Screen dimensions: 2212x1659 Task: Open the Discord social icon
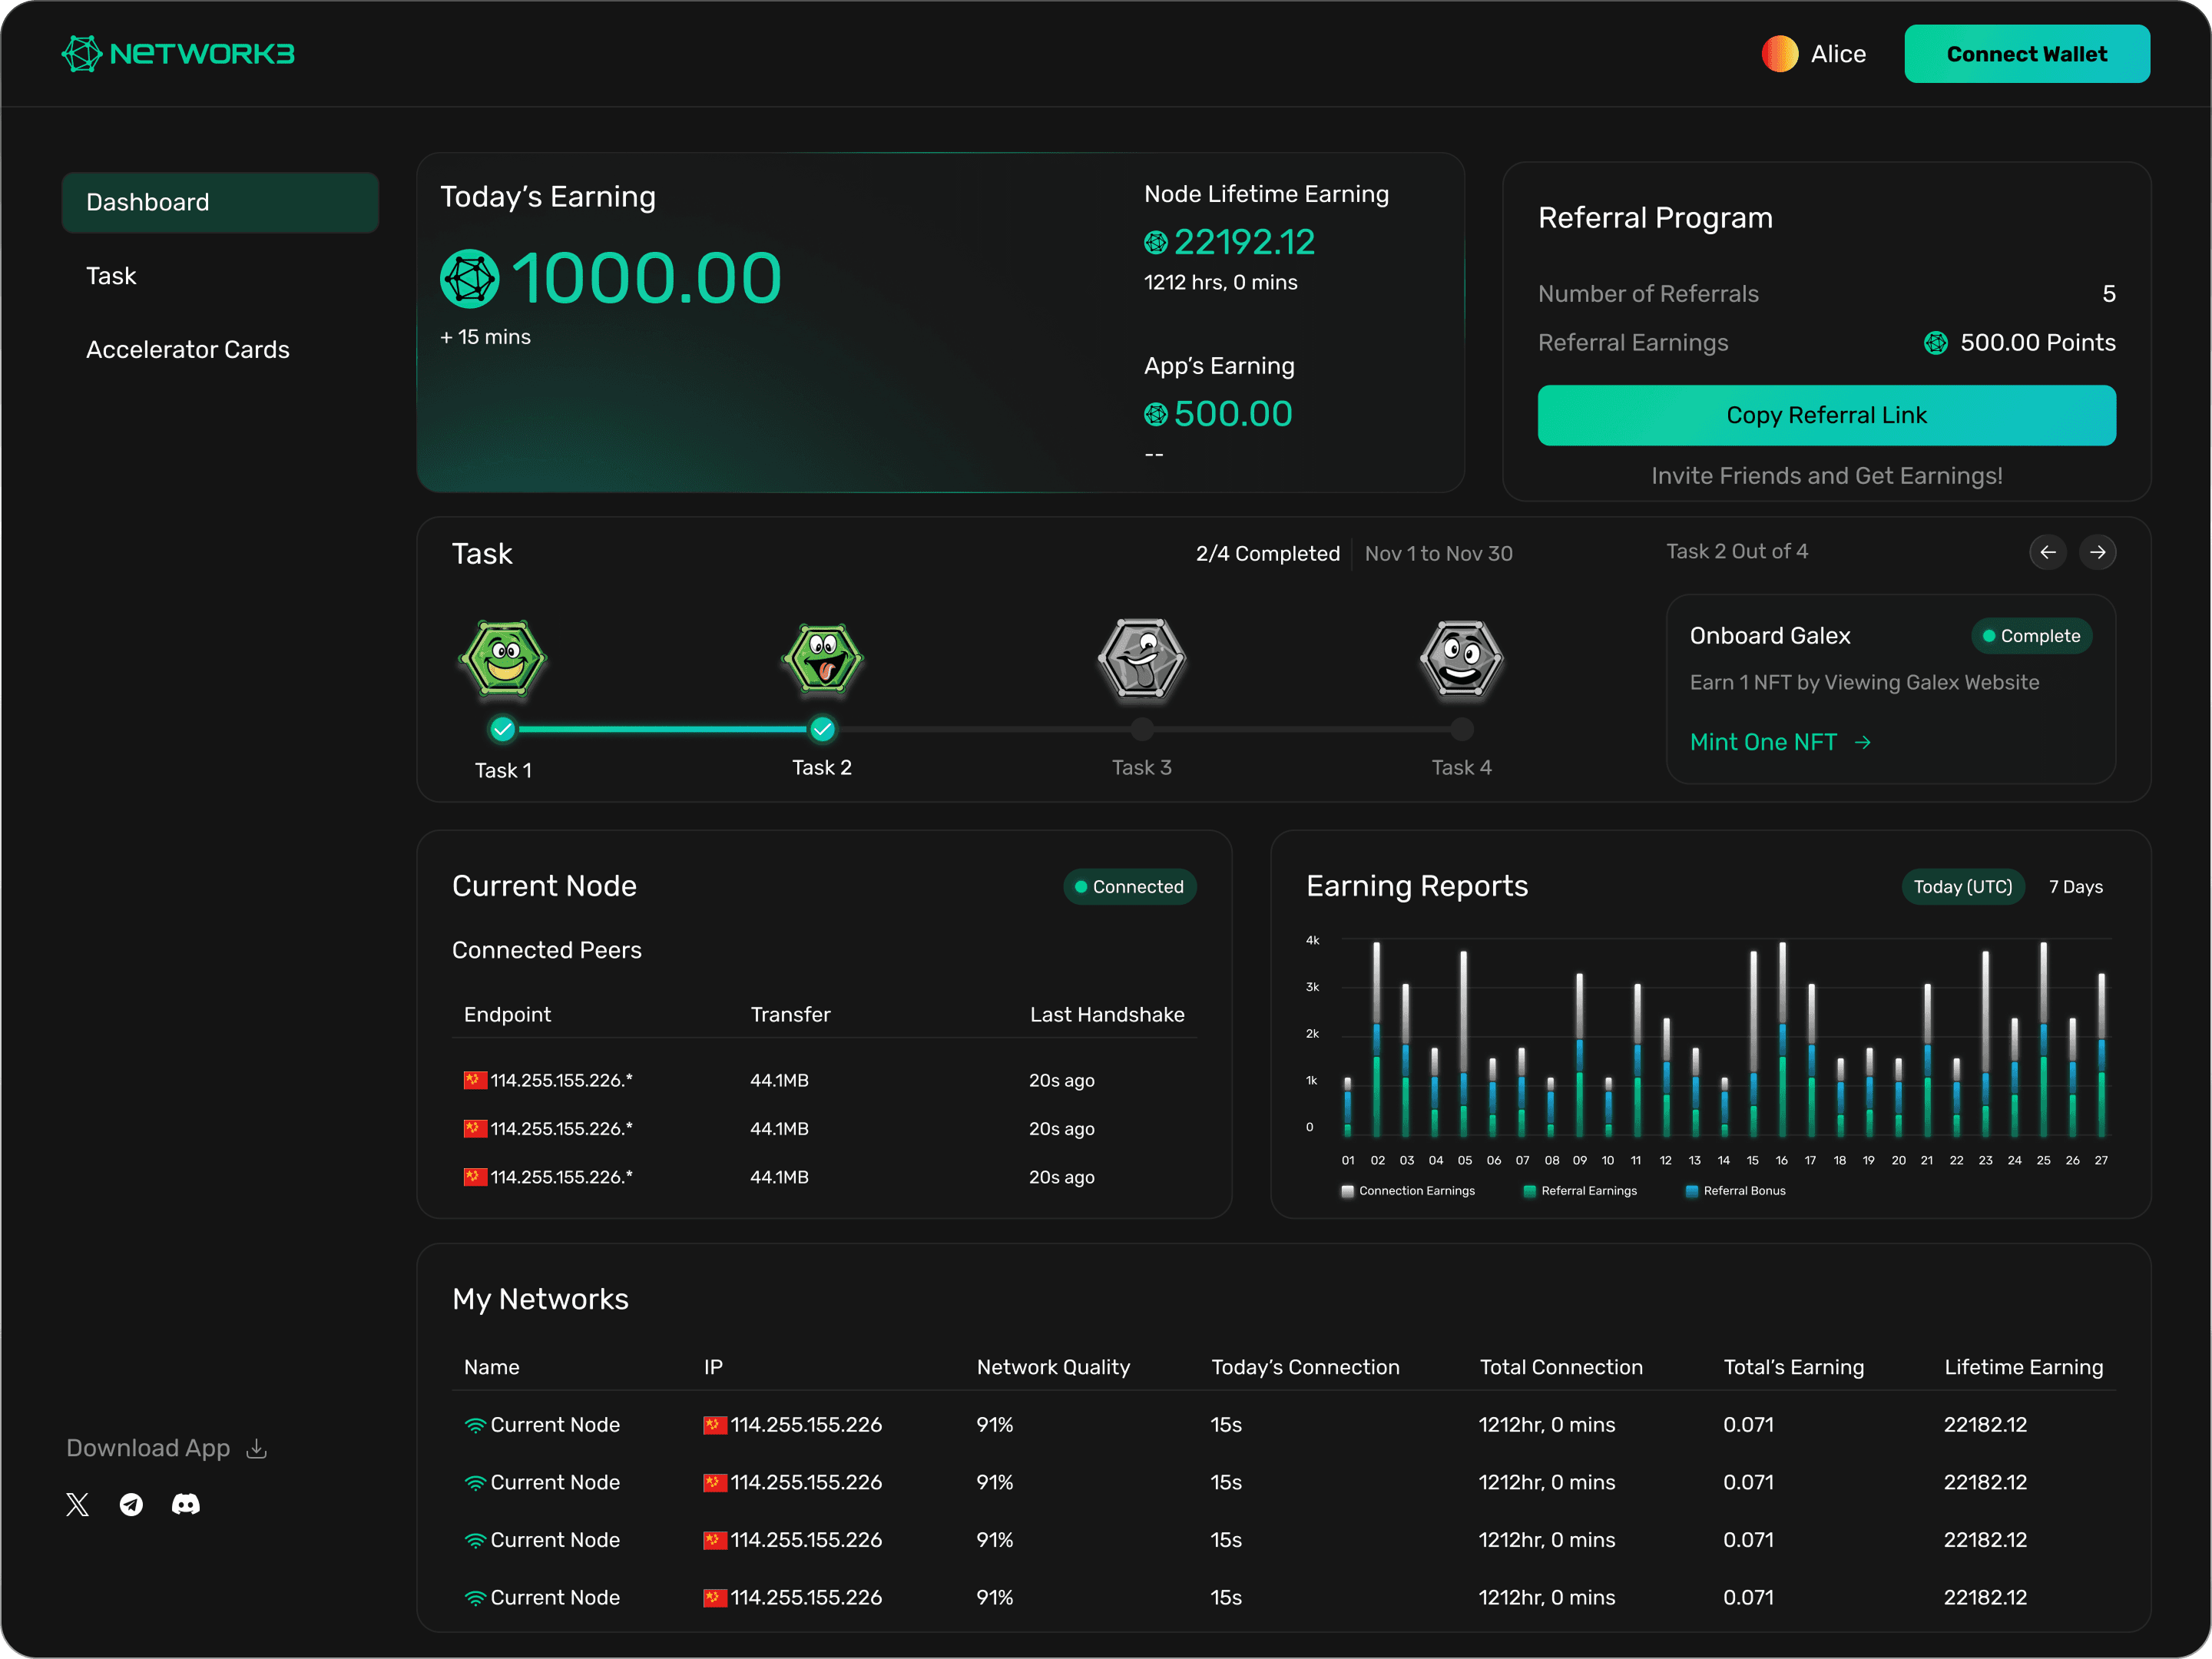click(186, 1504)
